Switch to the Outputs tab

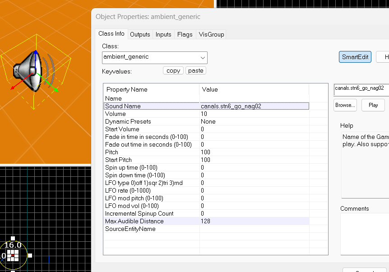pos(140,34)
